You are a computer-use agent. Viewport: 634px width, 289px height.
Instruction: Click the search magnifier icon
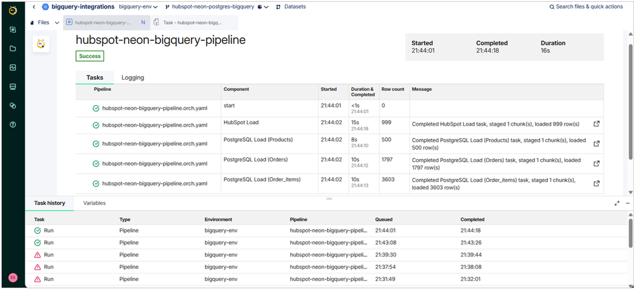click(x=552, y=7)
